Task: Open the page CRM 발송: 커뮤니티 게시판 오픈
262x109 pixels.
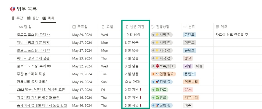Action: tap(41, 90)
